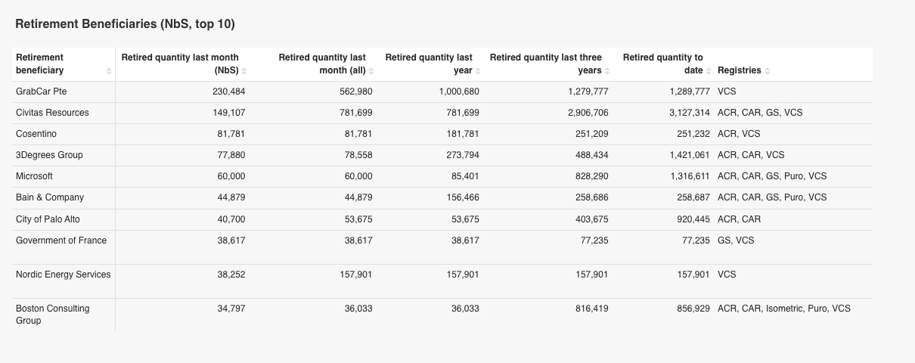Viewport: 915px width, 363px height.
Task: Sort by Retired quantity last month (NbS) icon
Action: 244,71
